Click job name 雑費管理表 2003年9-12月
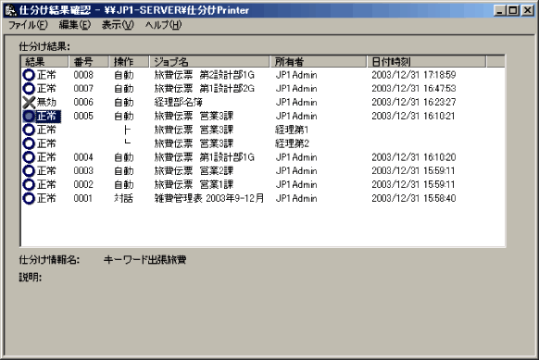 coord(209,198)
